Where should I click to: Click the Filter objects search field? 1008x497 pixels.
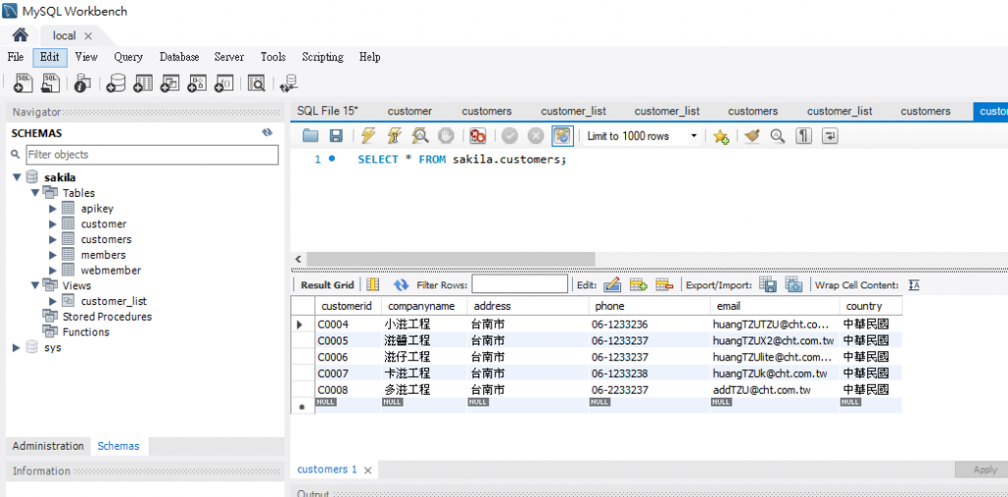point(152,155)
